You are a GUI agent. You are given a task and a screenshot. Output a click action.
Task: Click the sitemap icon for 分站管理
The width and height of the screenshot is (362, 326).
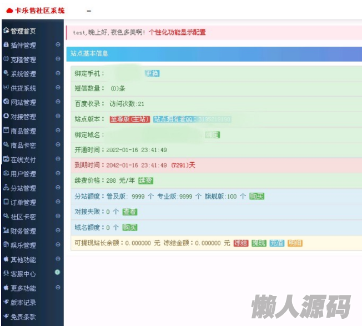(6, 188)
